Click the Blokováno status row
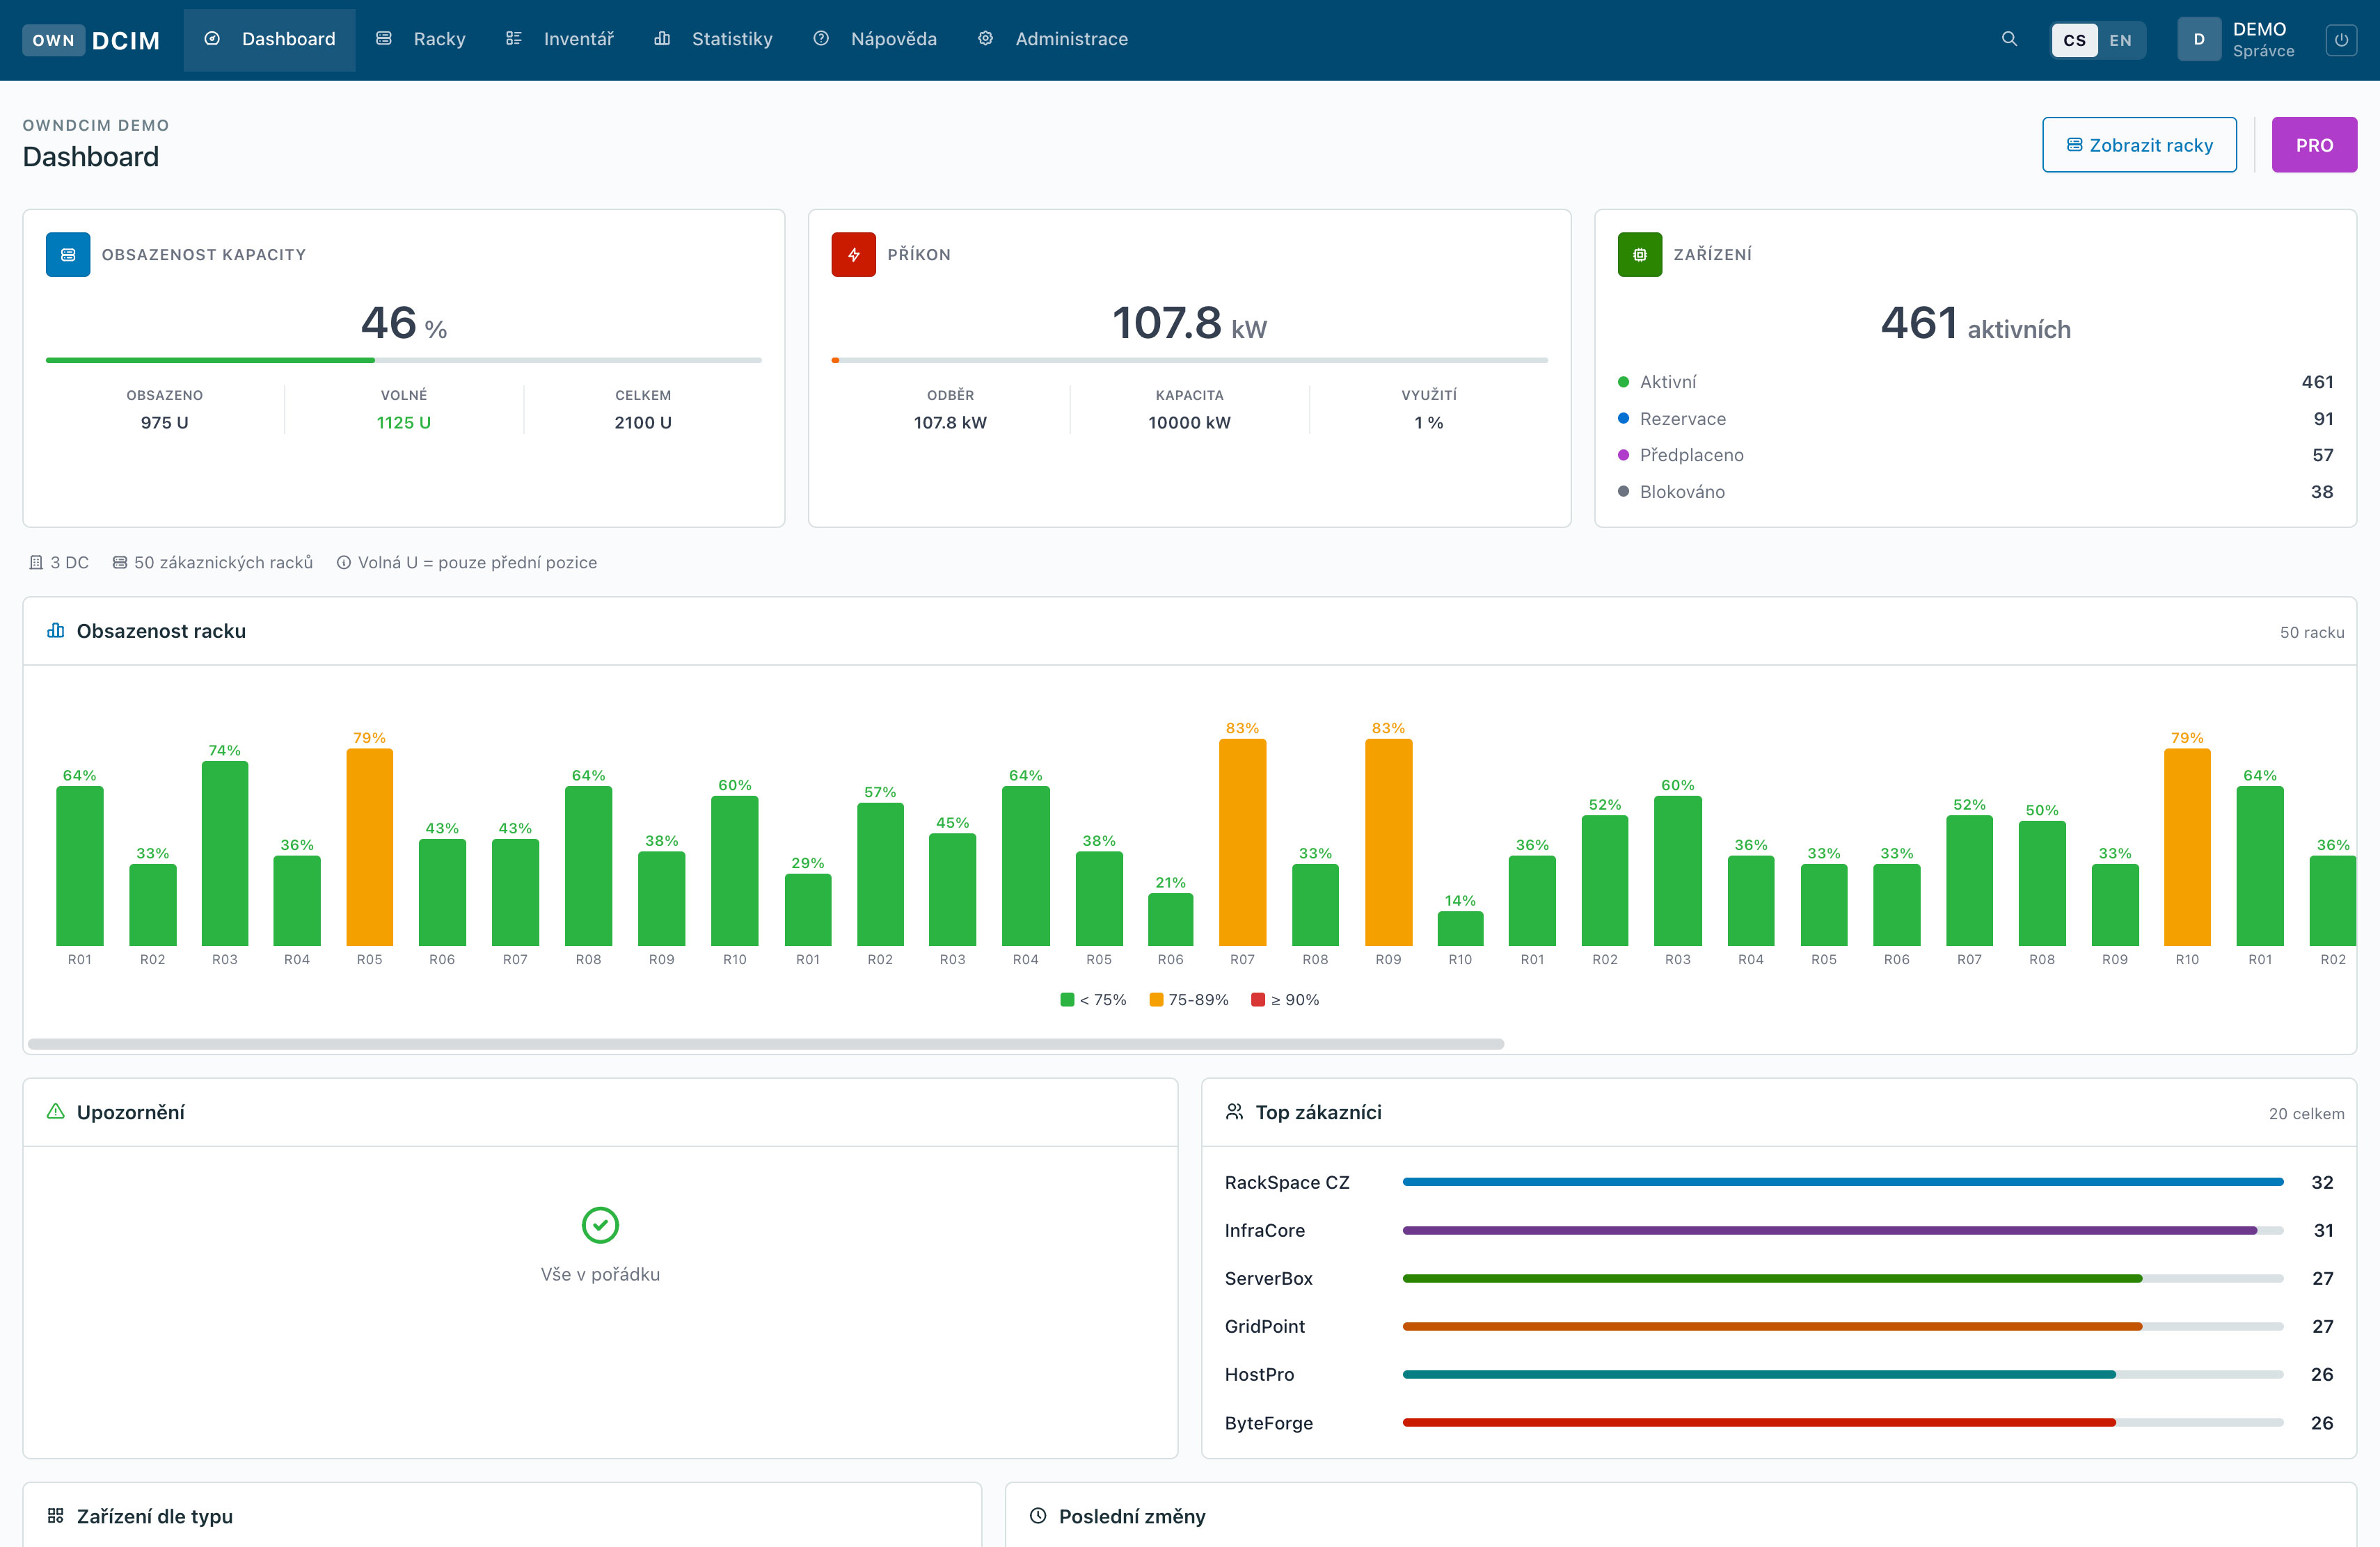Screen dimensions: 2380x1547 coord(1975,492)
